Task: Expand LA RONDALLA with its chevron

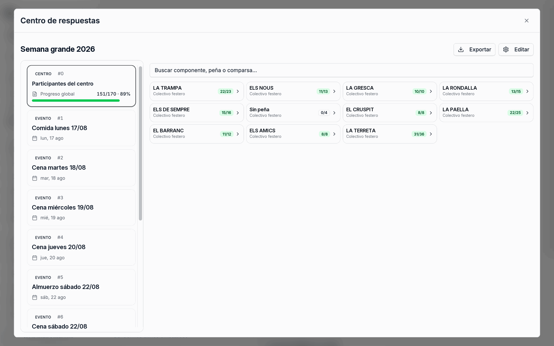Action: pos(527,91)
